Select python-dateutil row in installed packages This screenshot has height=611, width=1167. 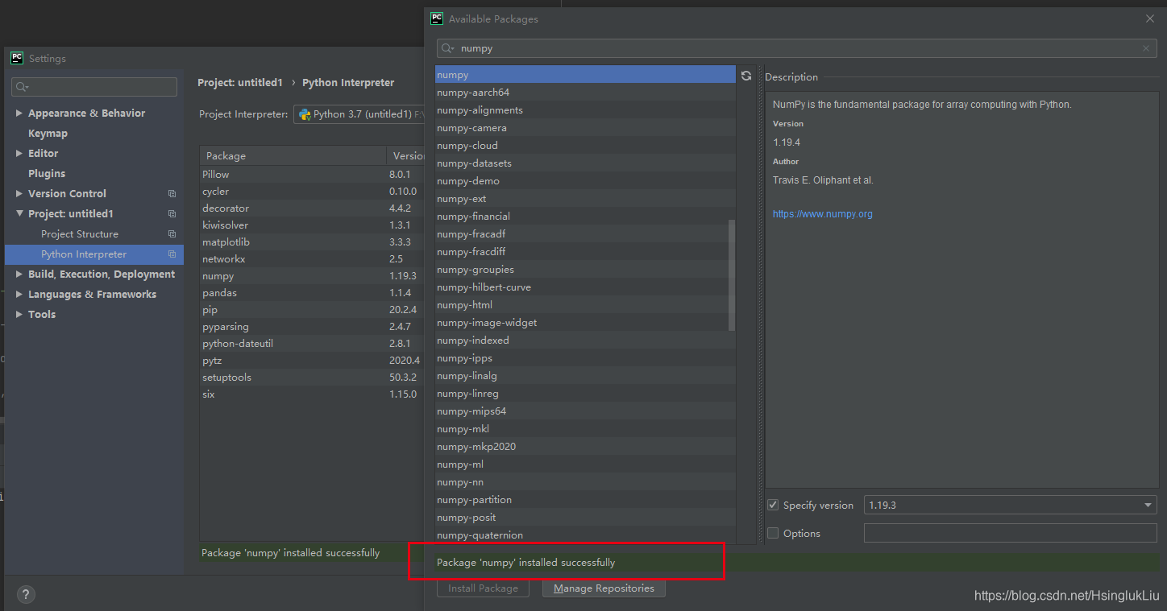pos(312,344)
